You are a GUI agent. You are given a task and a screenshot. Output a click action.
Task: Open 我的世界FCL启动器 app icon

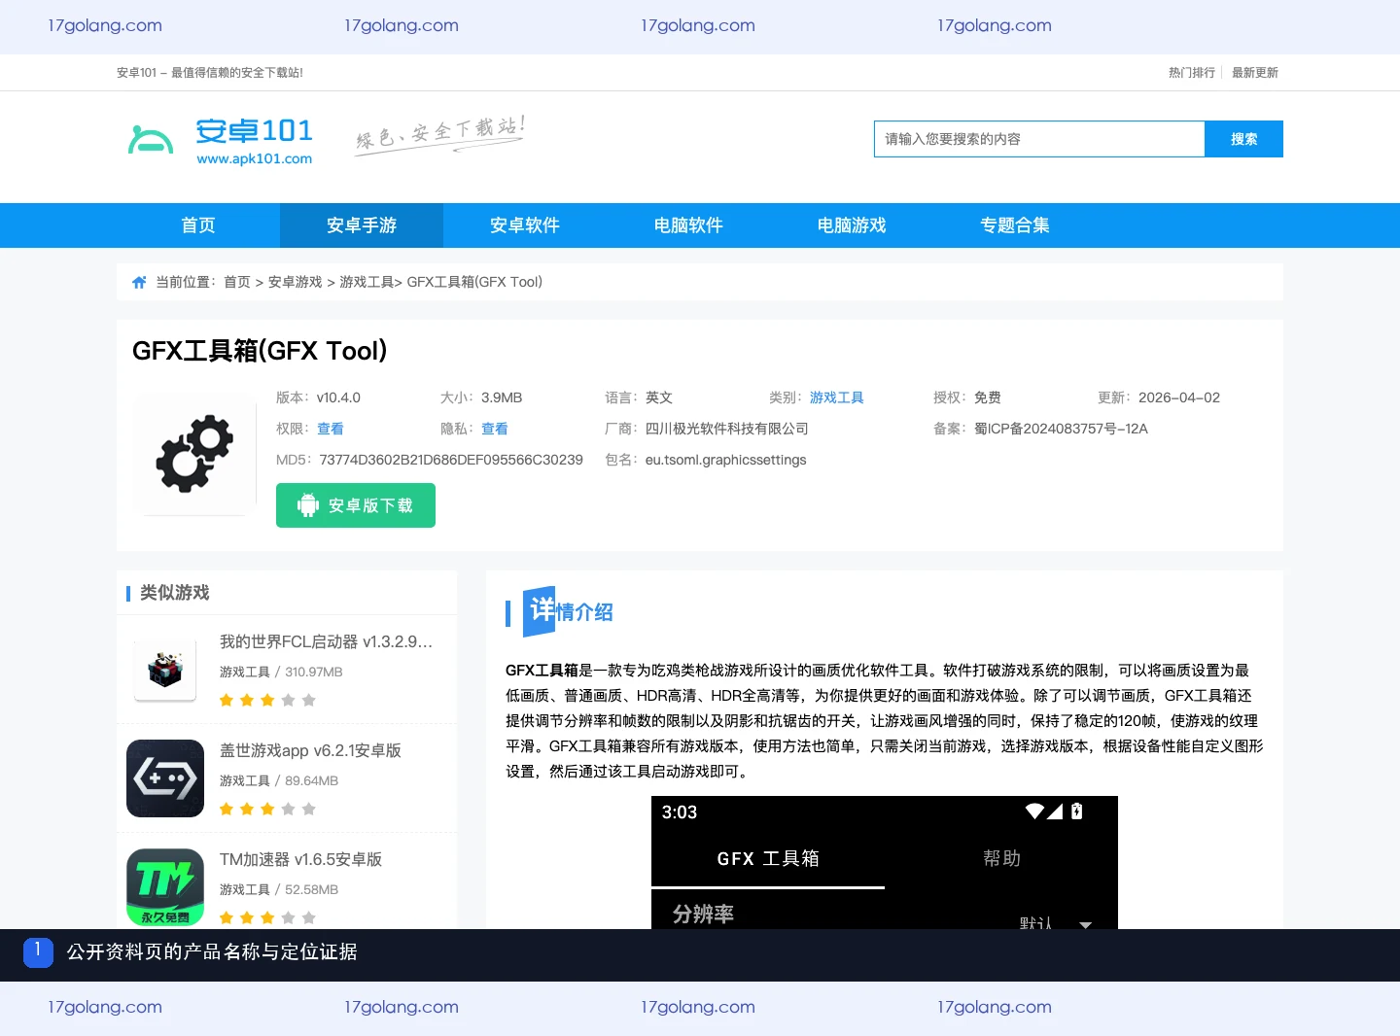coord(165,670)
